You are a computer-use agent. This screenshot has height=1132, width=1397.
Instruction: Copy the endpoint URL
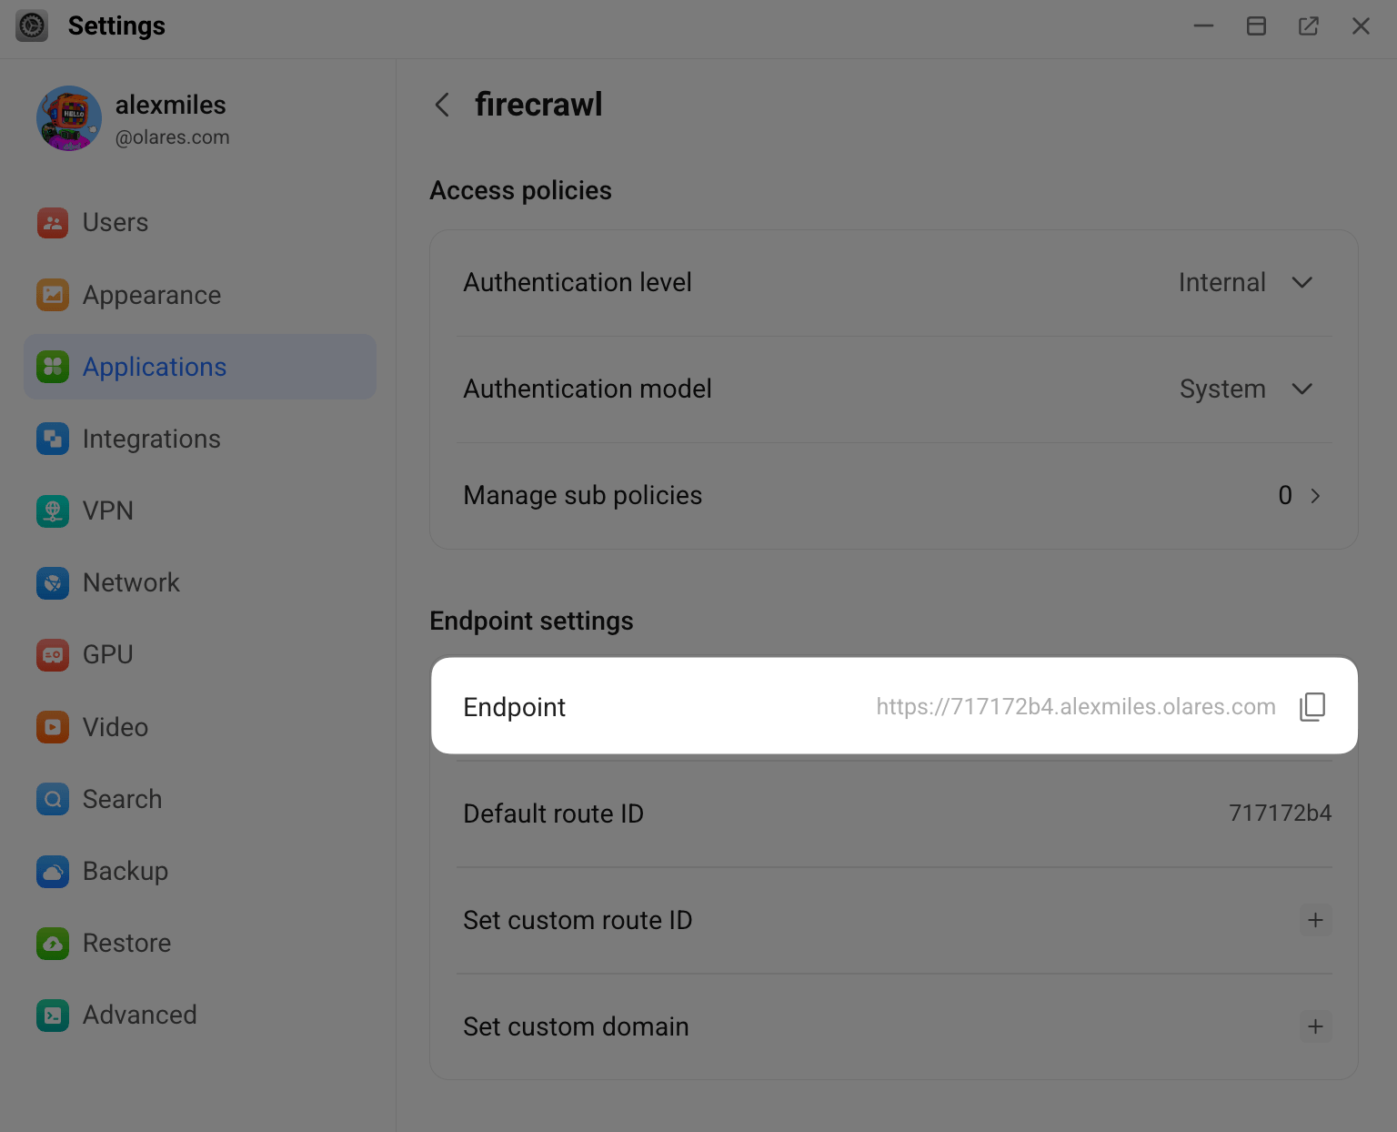[x=1312, y=706]
